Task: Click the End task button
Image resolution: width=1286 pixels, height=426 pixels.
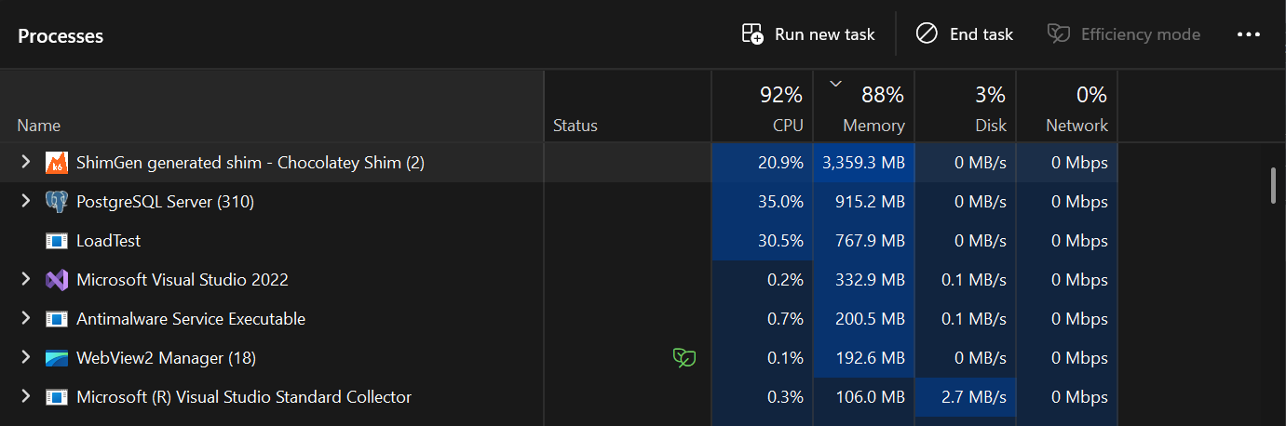Action: [x=964, y=34]
